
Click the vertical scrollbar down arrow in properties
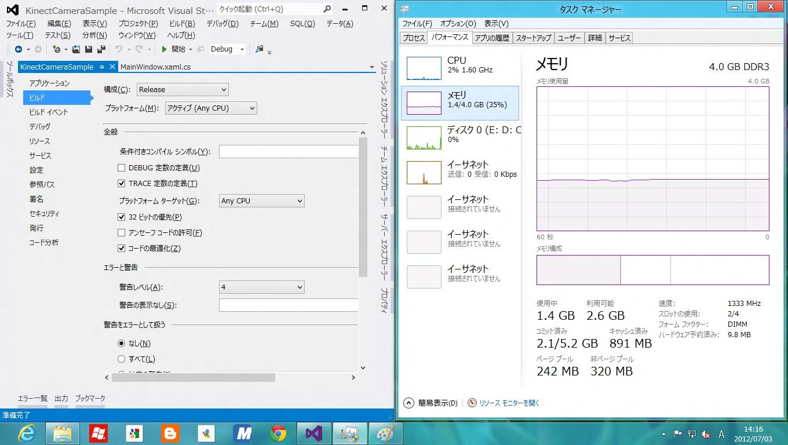click(363, 367)
